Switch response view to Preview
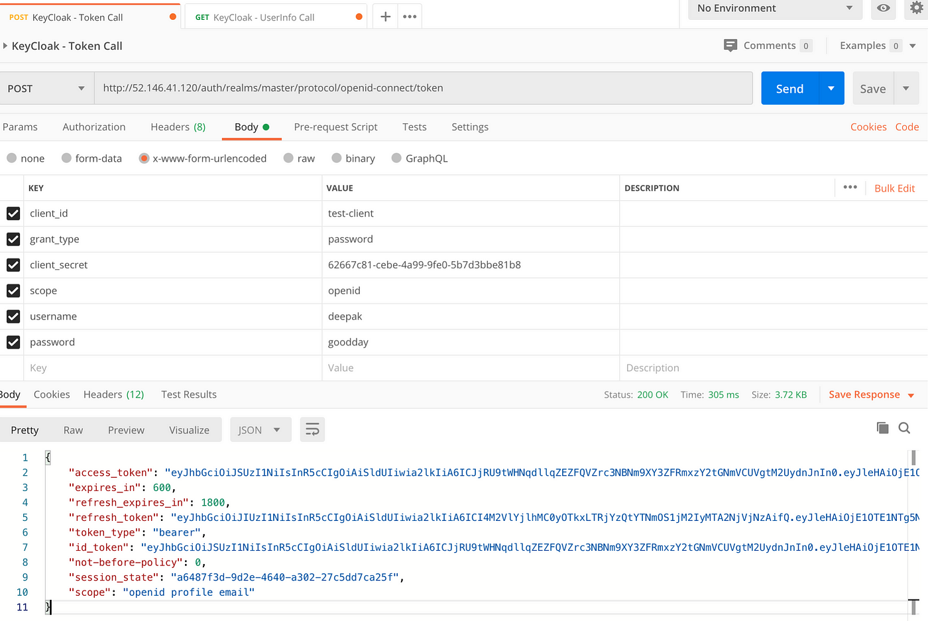 [126, 430]
